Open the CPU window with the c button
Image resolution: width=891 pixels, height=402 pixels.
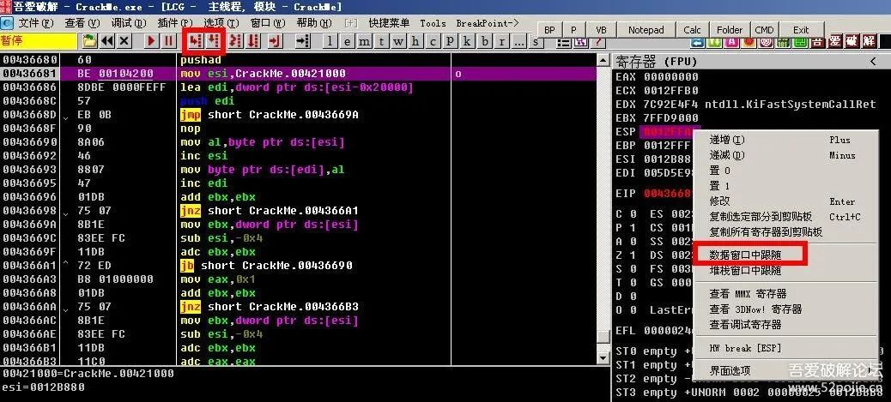pos(433,41)
